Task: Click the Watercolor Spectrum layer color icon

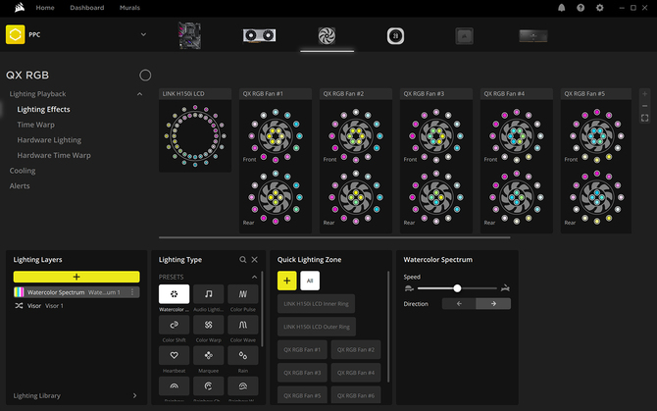Action: [19, 292]
